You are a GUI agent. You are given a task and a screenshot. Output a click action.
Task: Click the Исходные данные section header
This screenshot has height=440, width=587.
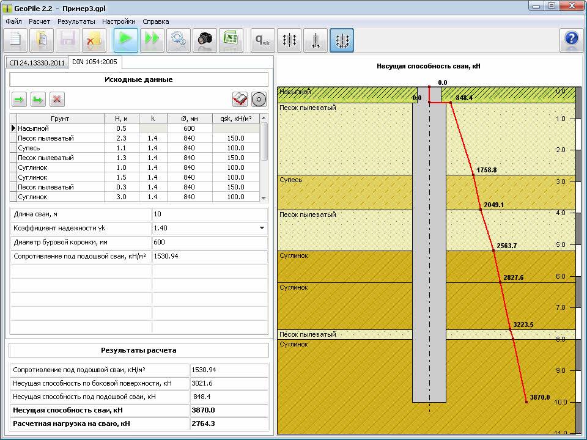(139, 79)
